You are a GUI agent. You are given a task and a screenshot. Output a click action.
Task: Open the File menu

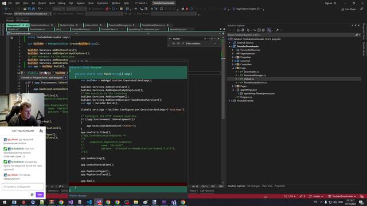click(x=10, y=3)
